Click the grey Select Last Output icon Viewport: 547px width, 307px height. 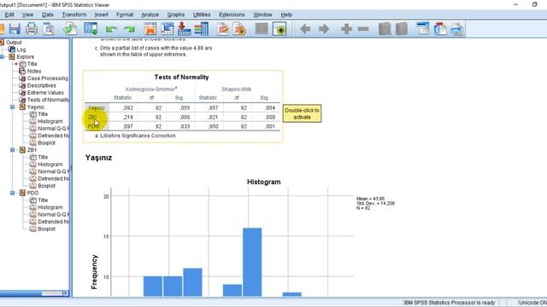tap(262, 29)
